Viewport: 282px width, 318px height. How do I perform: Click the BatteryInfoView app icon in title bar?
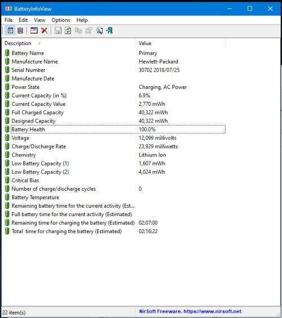click(8, 8)
